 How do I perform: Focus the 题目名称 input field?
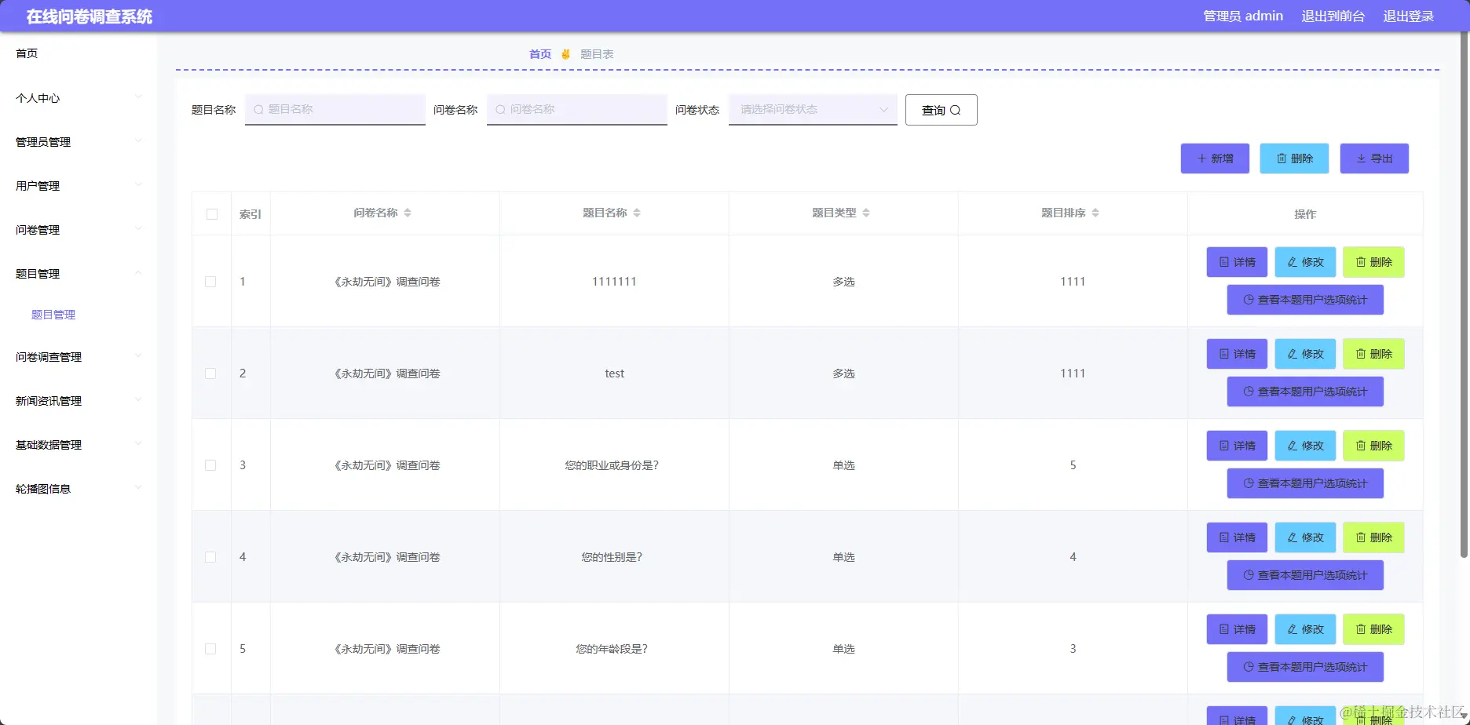point(335,110)
